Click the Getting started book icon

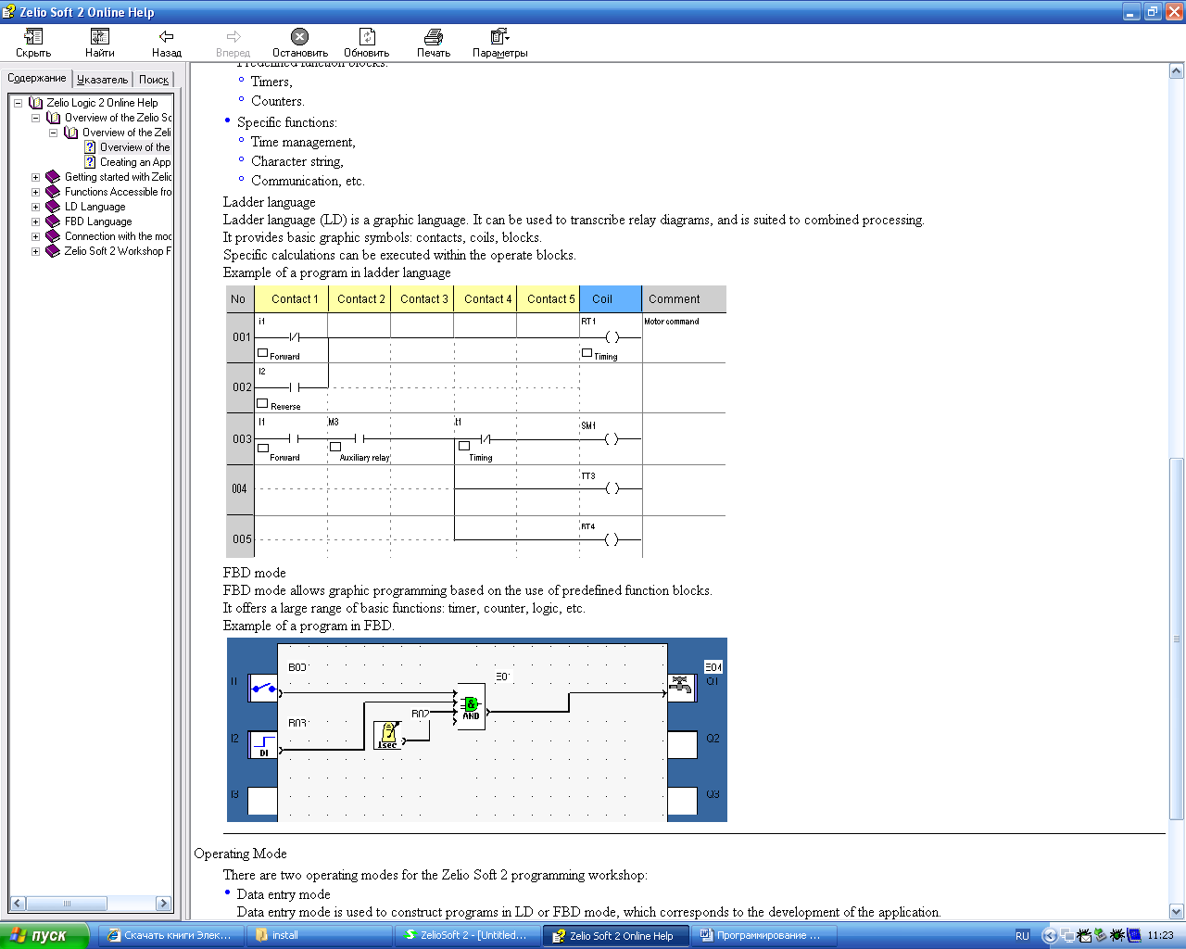(53, 177)
